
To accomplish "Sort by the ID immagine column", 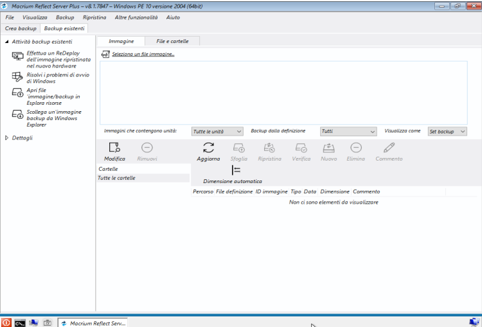I will coord(271,191).
